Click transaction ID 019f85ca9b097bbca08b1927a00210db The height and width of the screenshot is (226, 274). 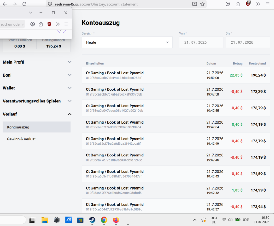(x=115, y=111)
